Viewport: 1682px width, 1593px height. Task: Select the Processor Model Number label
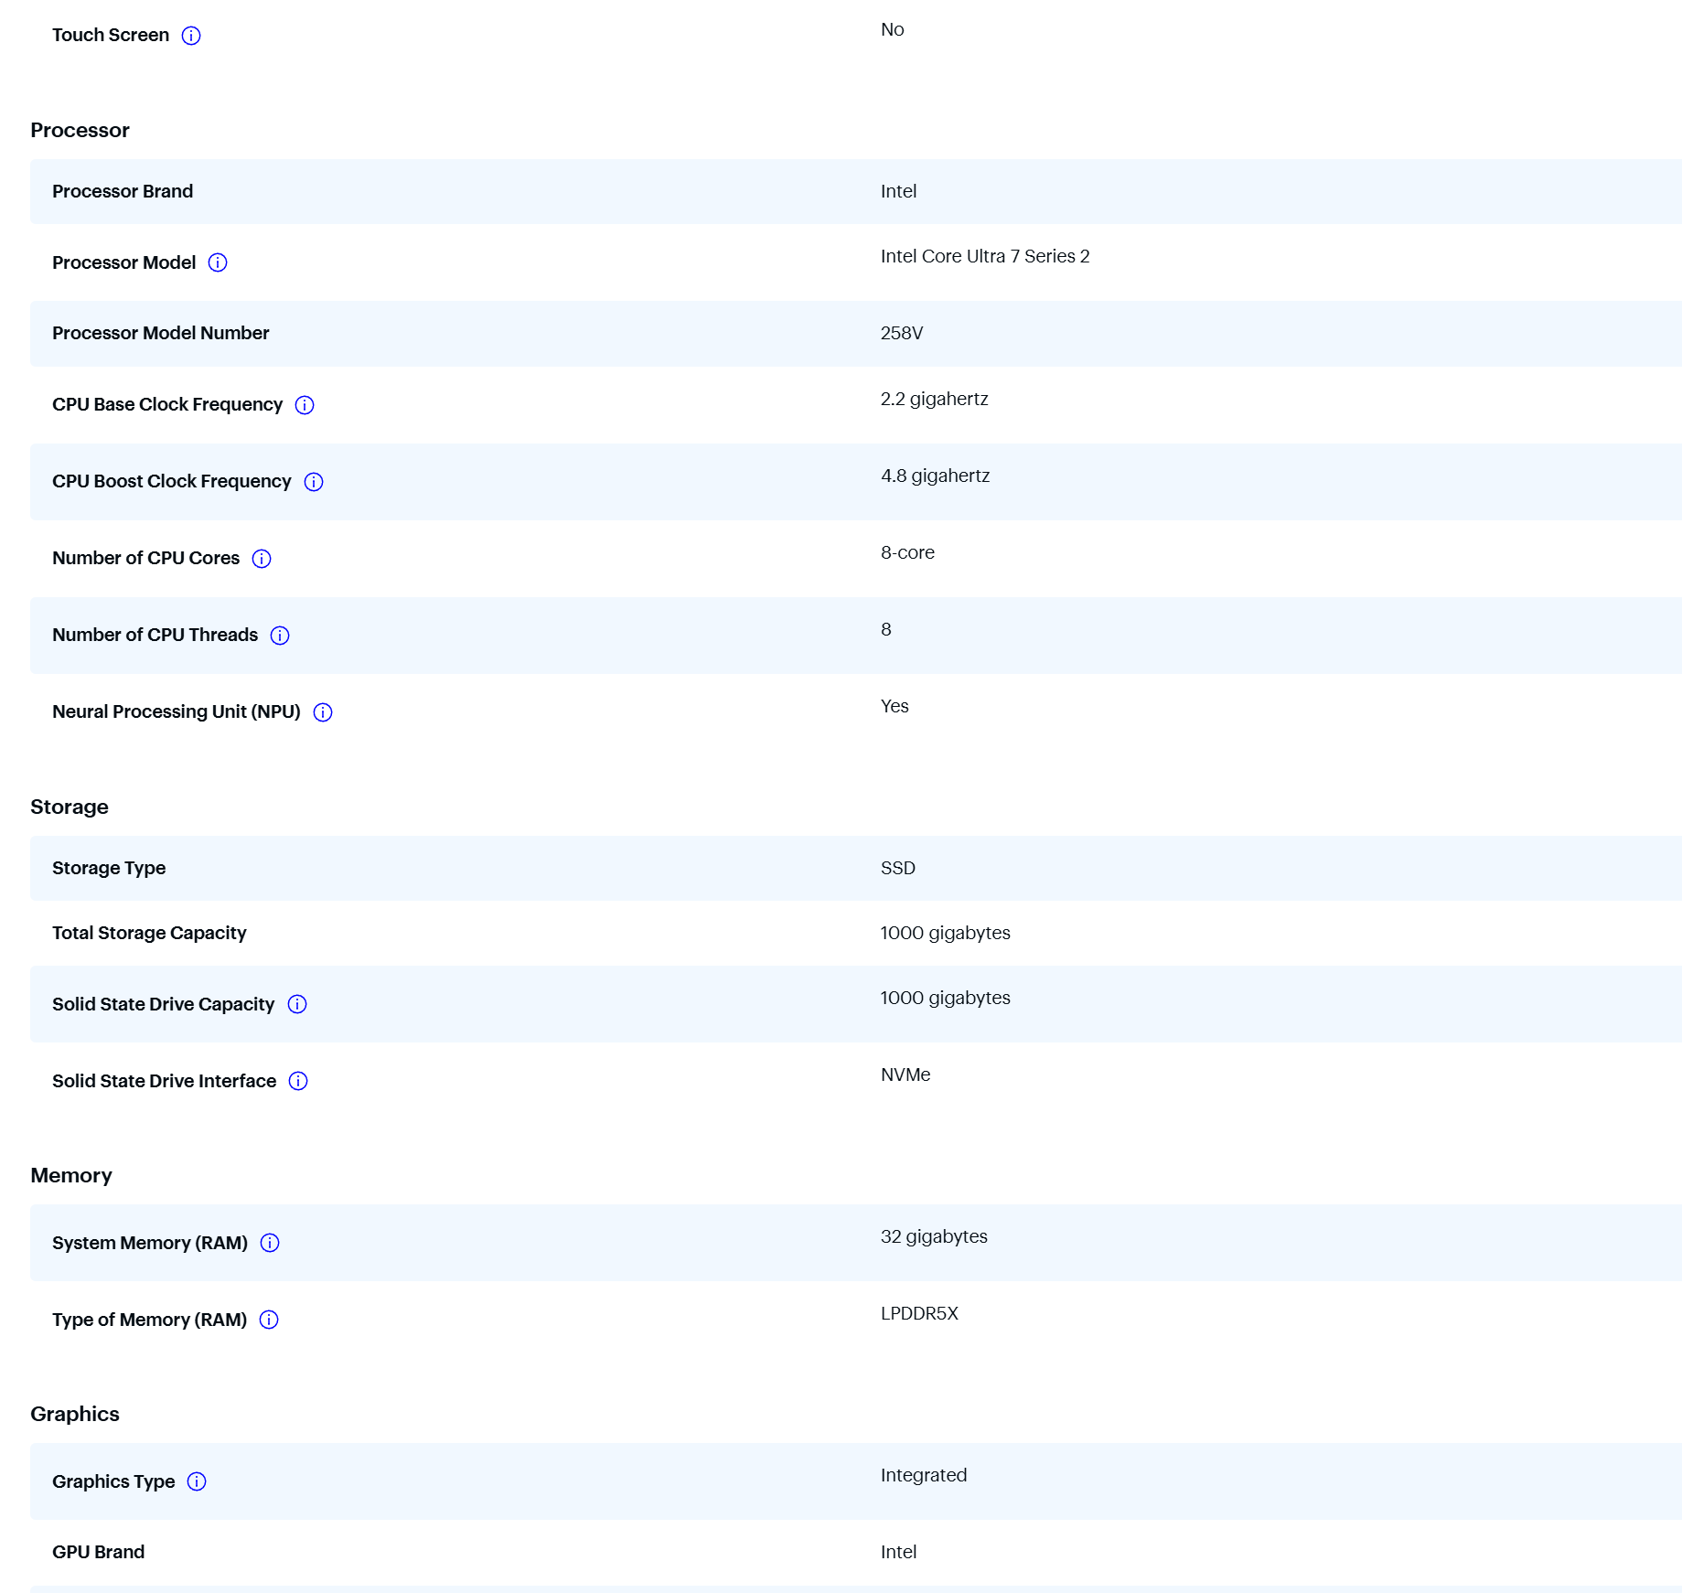[161, 333]
